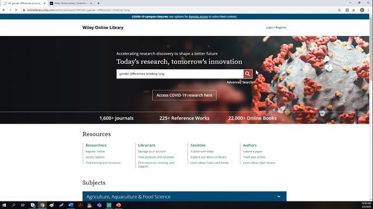
Task: Click Learn about topics and trends link
Action: click(210, 163)
